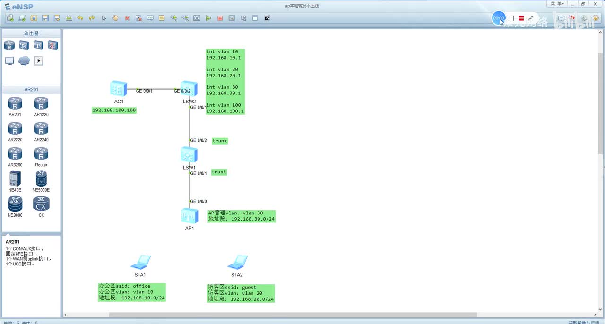Toggle the grid display toolbar icon

click(x=255, y=18)
